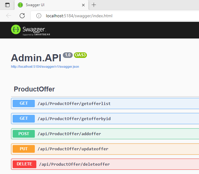
Task: Expand the POST addoffer endpoint
Action: (105, 134)
